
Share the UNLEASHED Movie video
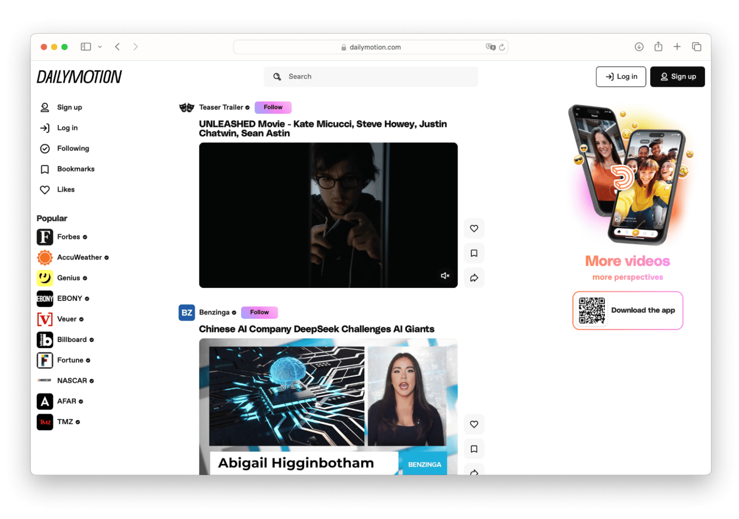point(474,278)
